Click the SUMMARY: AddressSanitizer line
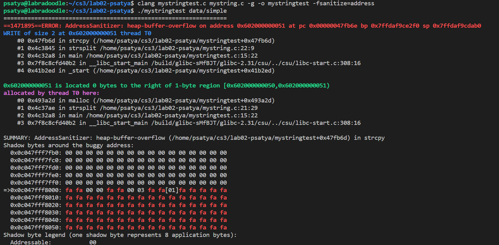This screenshot has height=245, width=499. tap(194, 138)
